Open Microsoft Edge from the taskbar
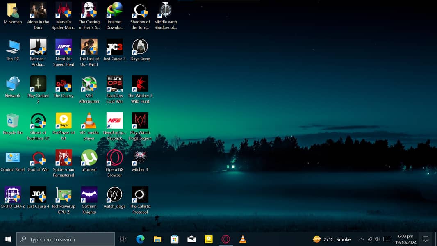Viewport: 437px width, 246px height. pyautogui.click(x=140, y=239)
